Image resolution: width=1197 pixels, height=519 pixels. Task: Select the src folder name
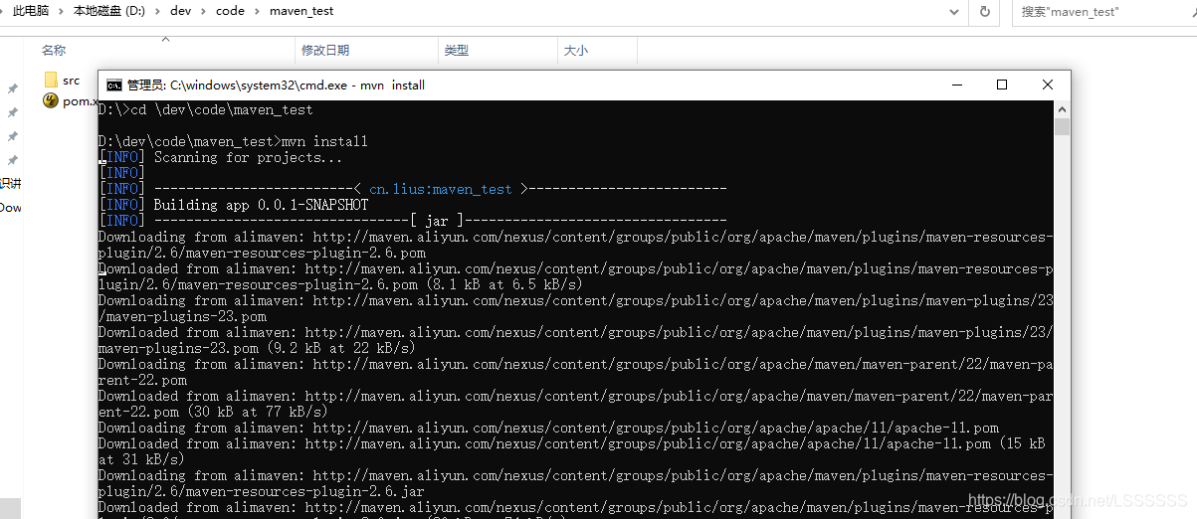[x=71, y=81]
